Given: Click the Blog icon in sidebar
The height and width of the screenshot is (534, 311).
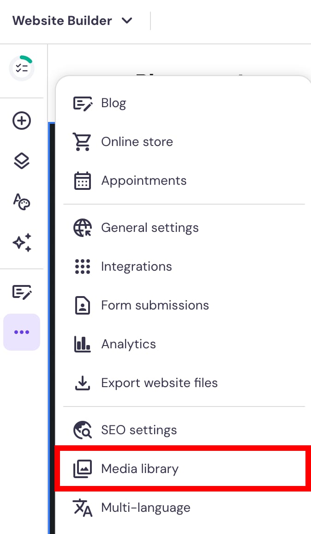Looking at the screenshot, I should (22, 292).
